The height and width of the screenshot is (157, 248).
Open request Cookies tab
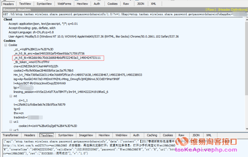coord(112,4)
